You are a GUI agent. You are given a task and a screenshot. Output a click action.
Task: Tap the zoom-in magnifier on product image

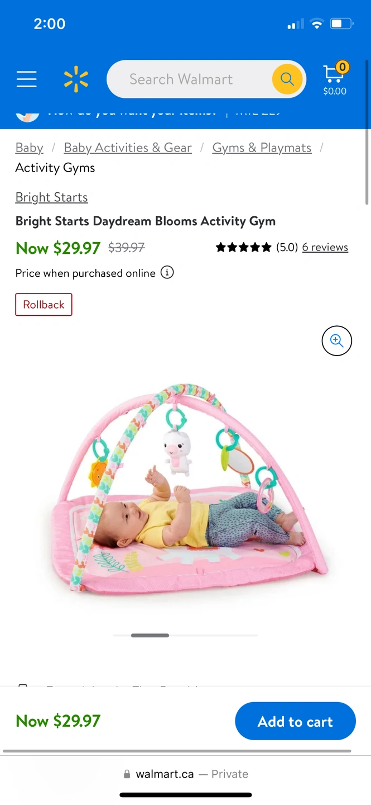[337, 340]
